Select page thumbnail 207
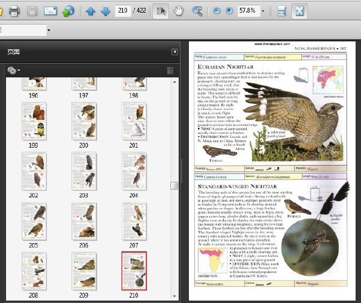 coord(134,221)
